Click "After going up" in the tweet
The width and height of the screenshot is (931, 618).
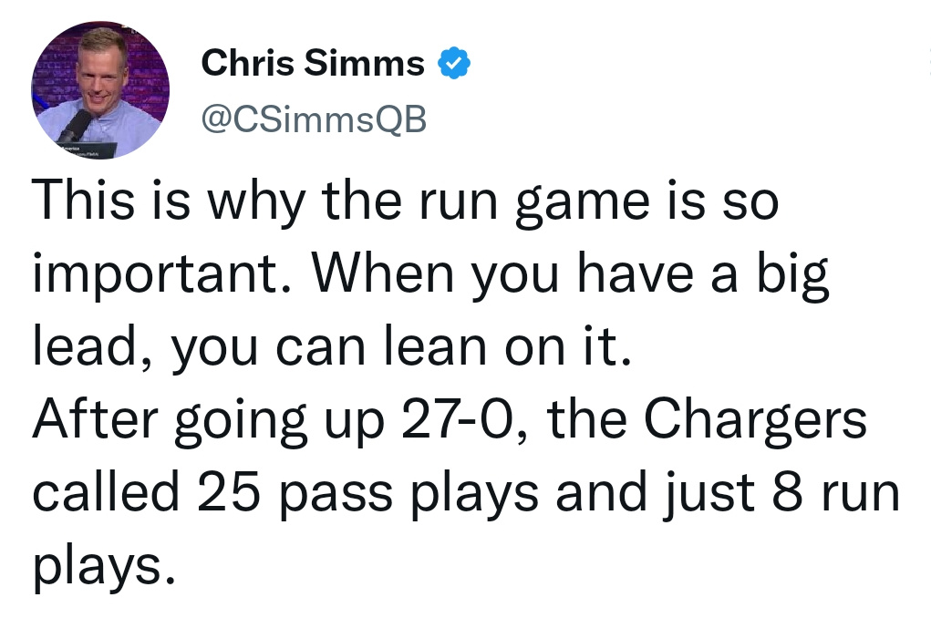(x=209, y=420)
